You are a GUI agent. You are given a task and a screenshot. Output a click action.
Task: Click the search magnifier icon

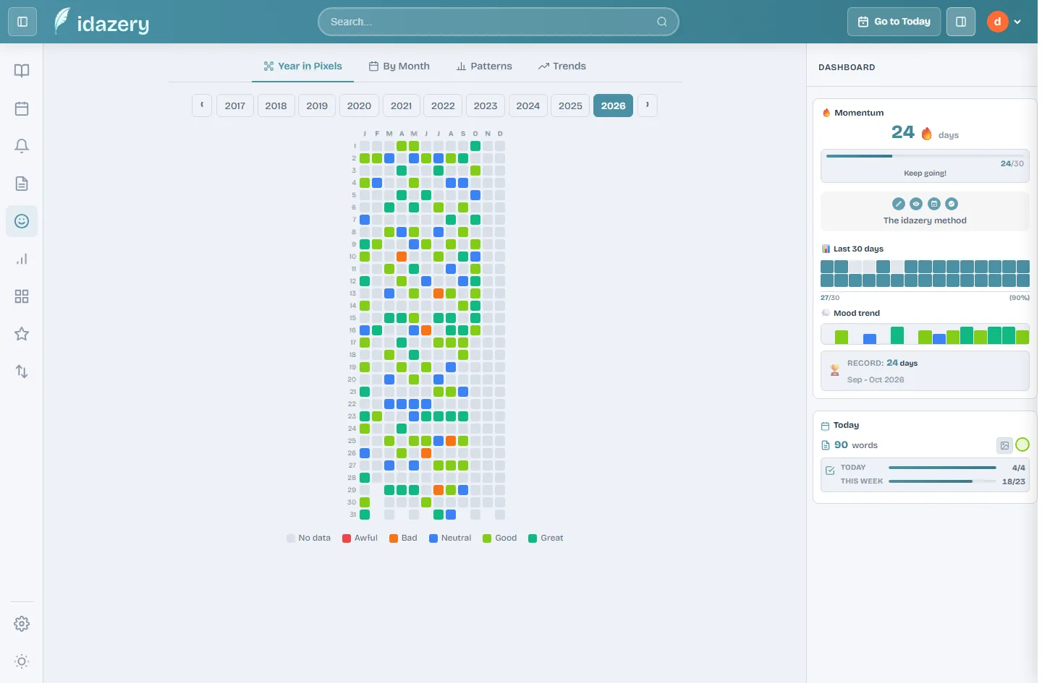(x=662, y=22)
